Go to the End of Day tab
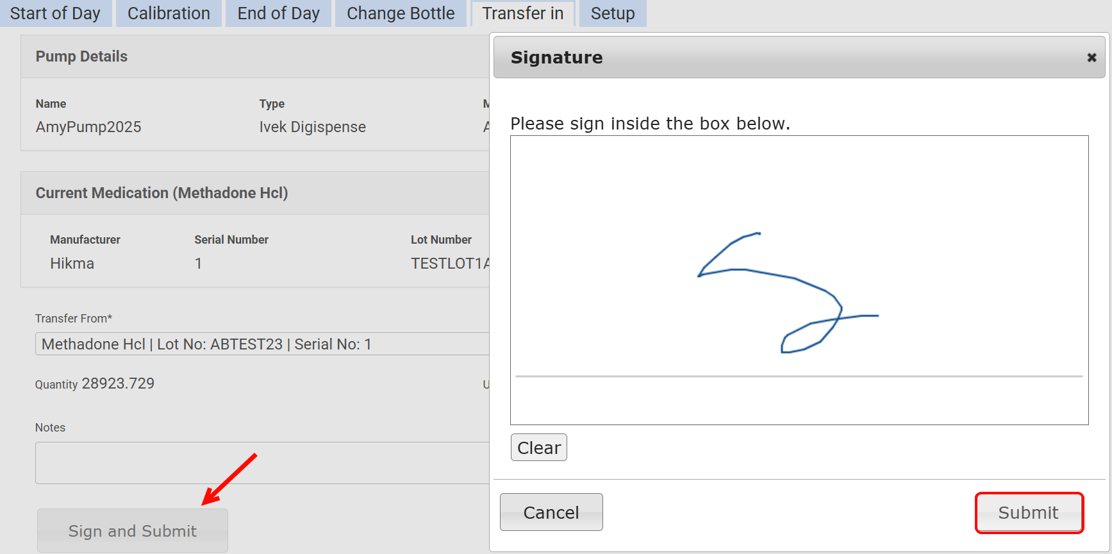Viewport: 1112px width, 554px height. point(278,13)
